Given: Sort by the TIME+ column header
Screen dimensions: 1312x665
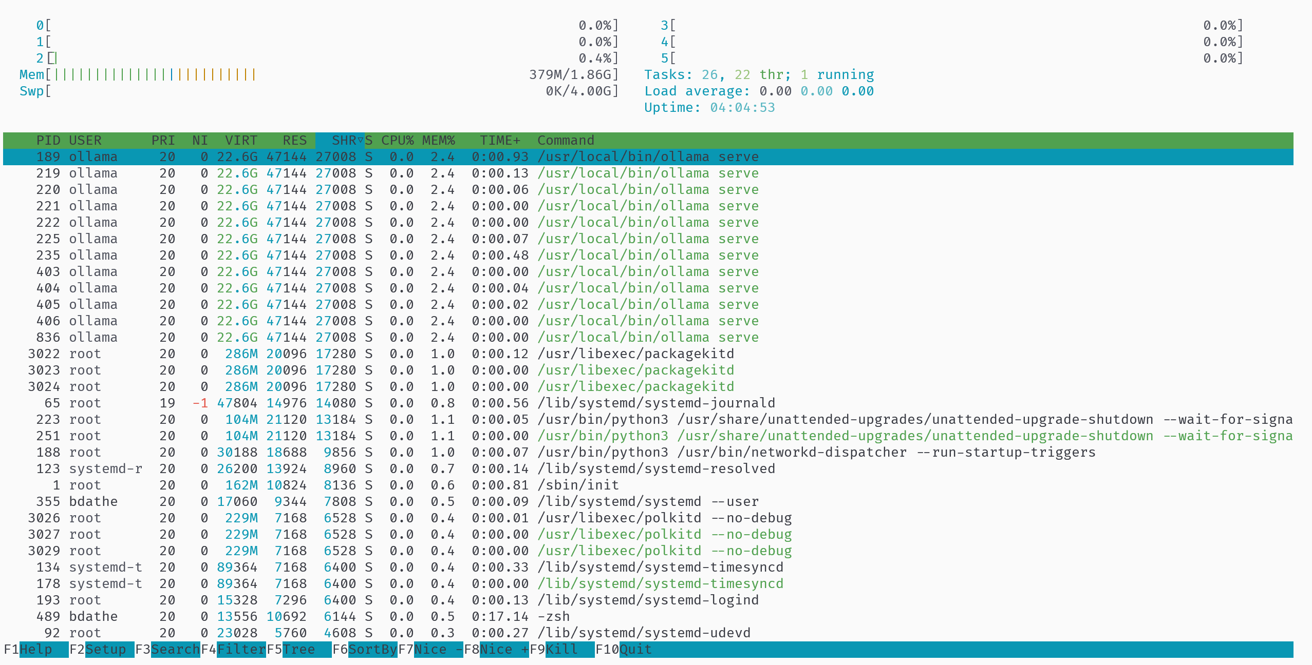Looking at the screenshot, I should coord(500,140).
